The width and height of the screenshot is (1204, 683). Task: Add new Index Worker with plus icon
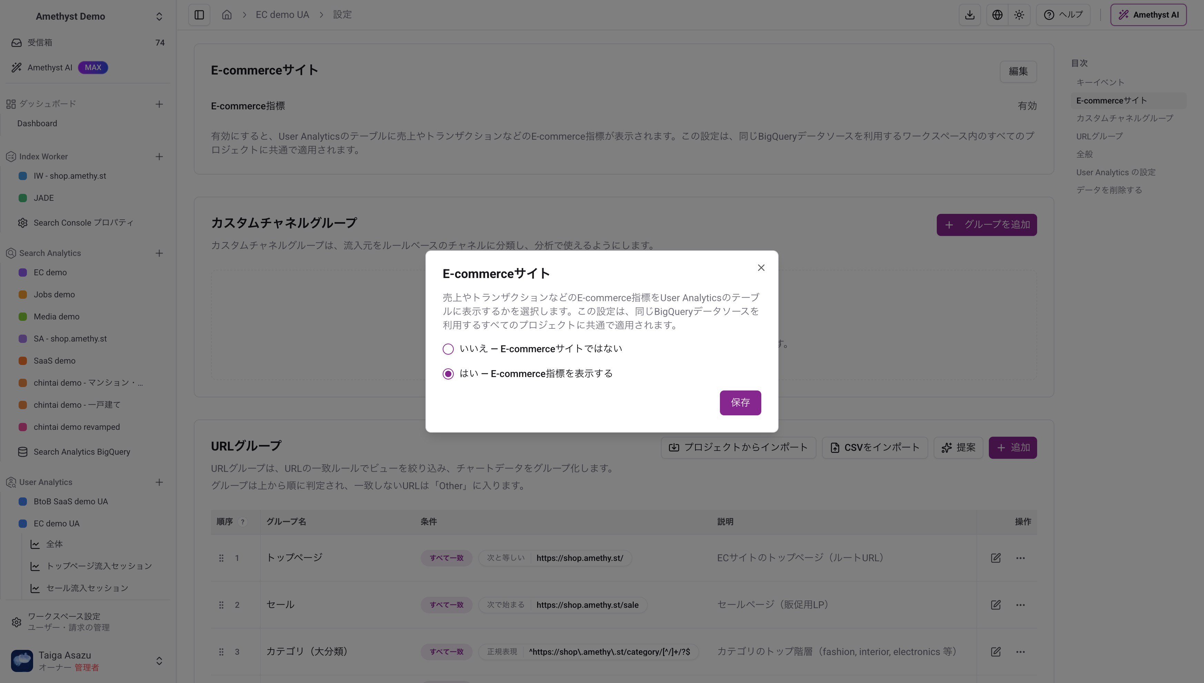click(x=159, y=157)
